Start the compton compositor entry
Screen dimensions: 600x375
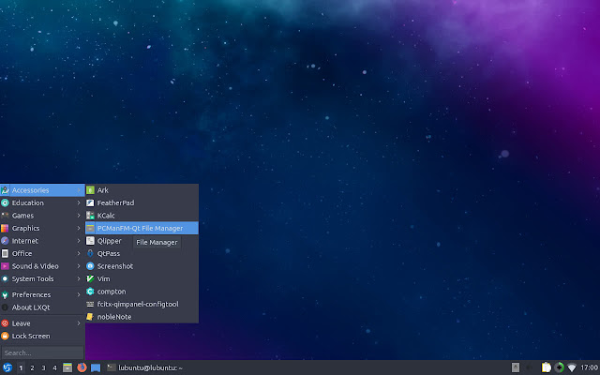[142, 292]
